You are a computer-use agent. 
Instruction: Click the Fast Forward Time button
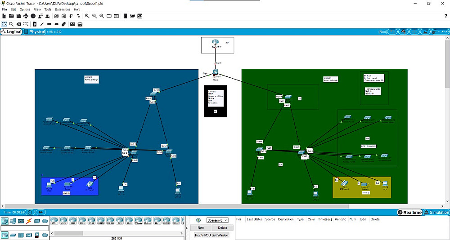point(41,212)
